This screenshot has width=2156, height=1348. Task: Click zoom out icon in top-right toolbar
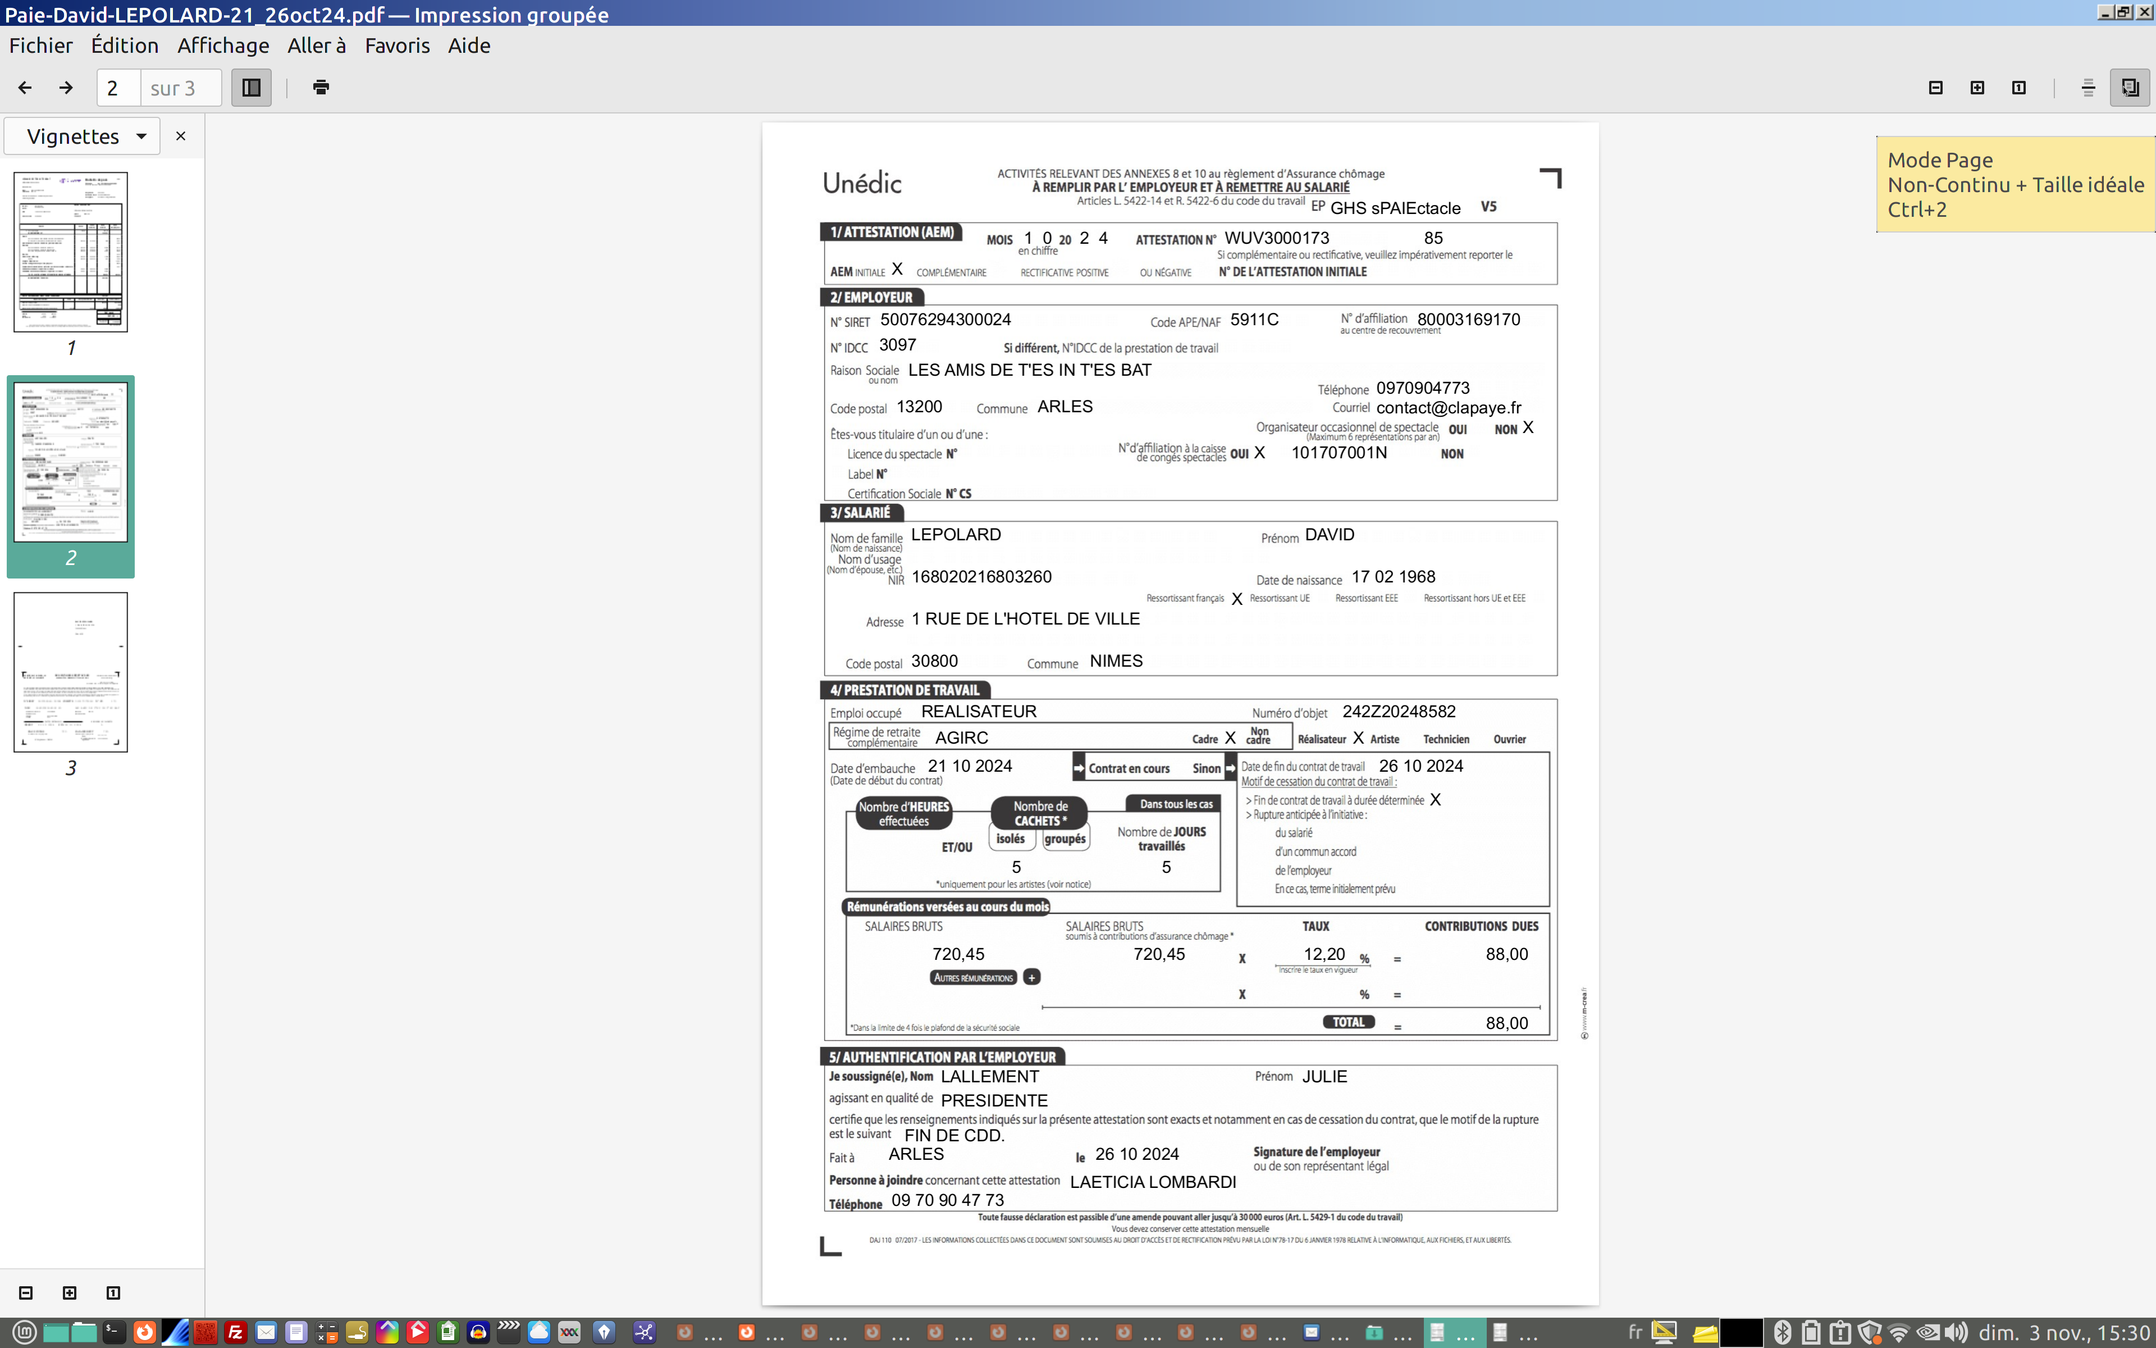(1935, 88)
